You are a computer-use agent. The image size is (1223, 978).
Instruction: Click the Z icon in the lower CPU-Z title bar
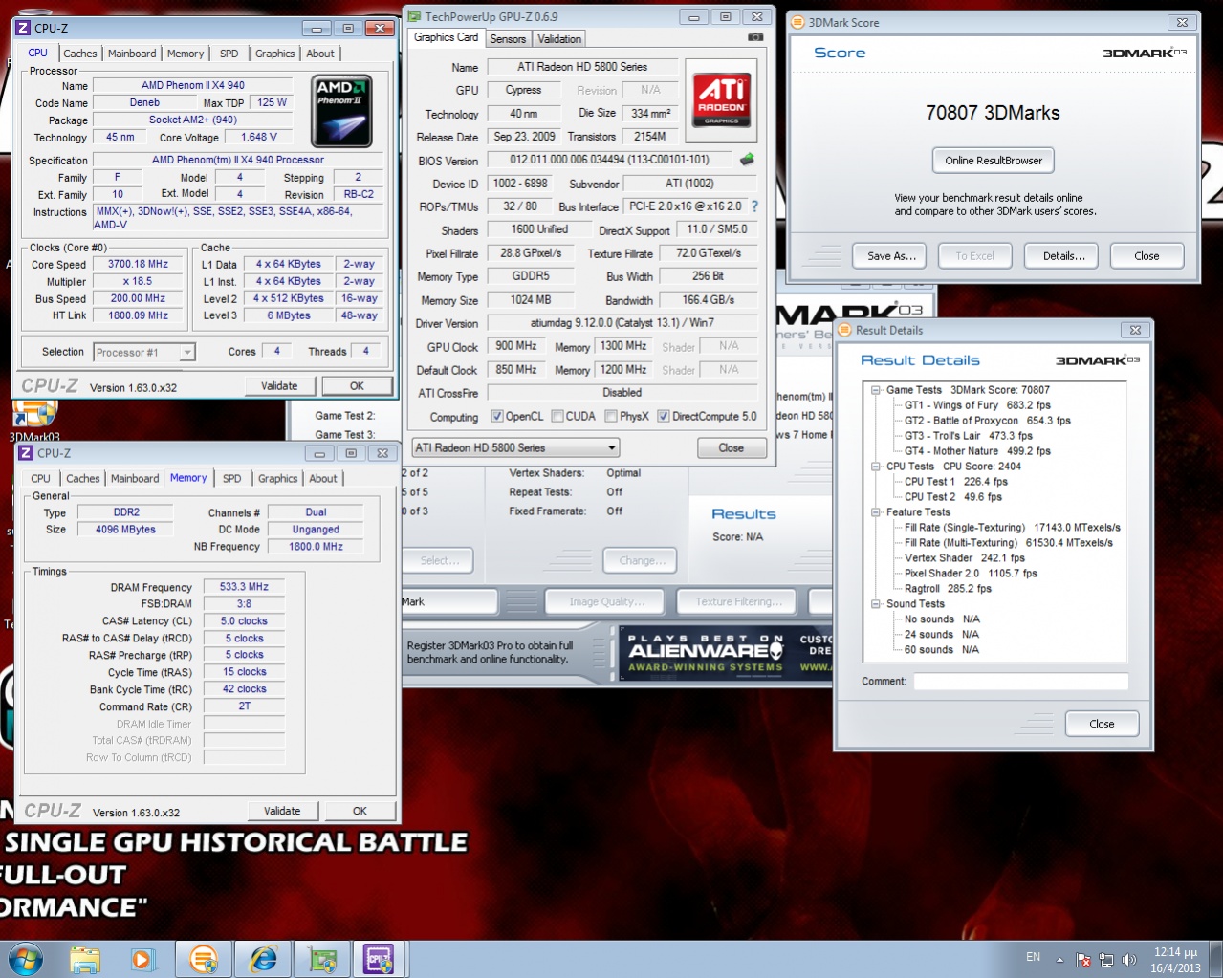26,453
